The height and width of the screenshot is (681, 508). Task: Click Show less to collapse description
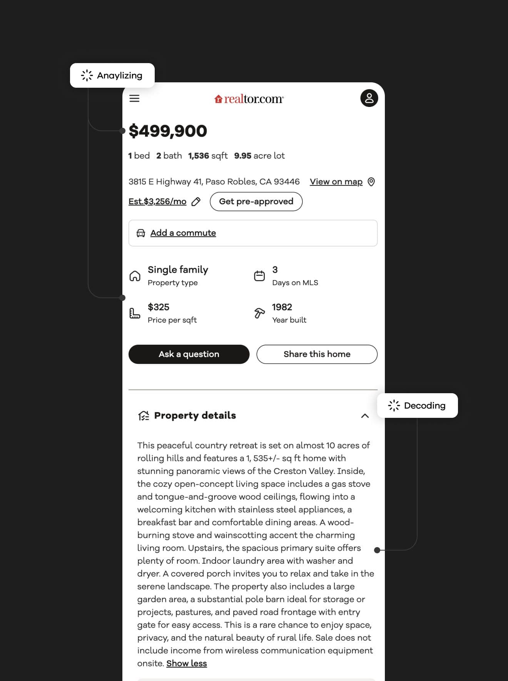pyautogui.click(x=187, y=663)
